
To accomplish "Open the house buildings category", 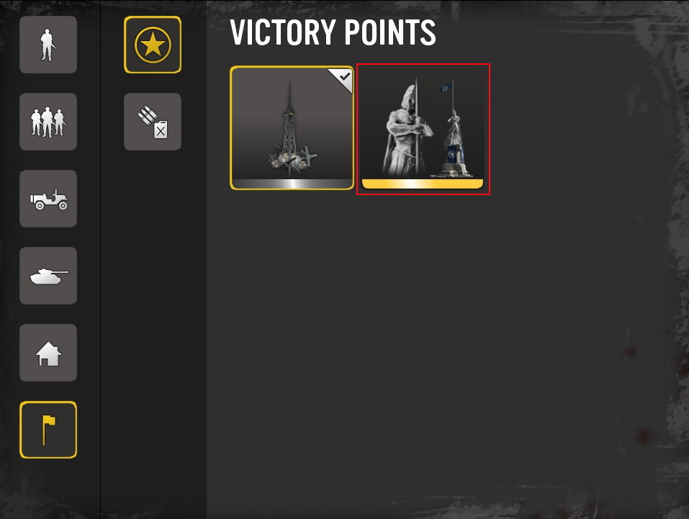I will click(48, 353).
